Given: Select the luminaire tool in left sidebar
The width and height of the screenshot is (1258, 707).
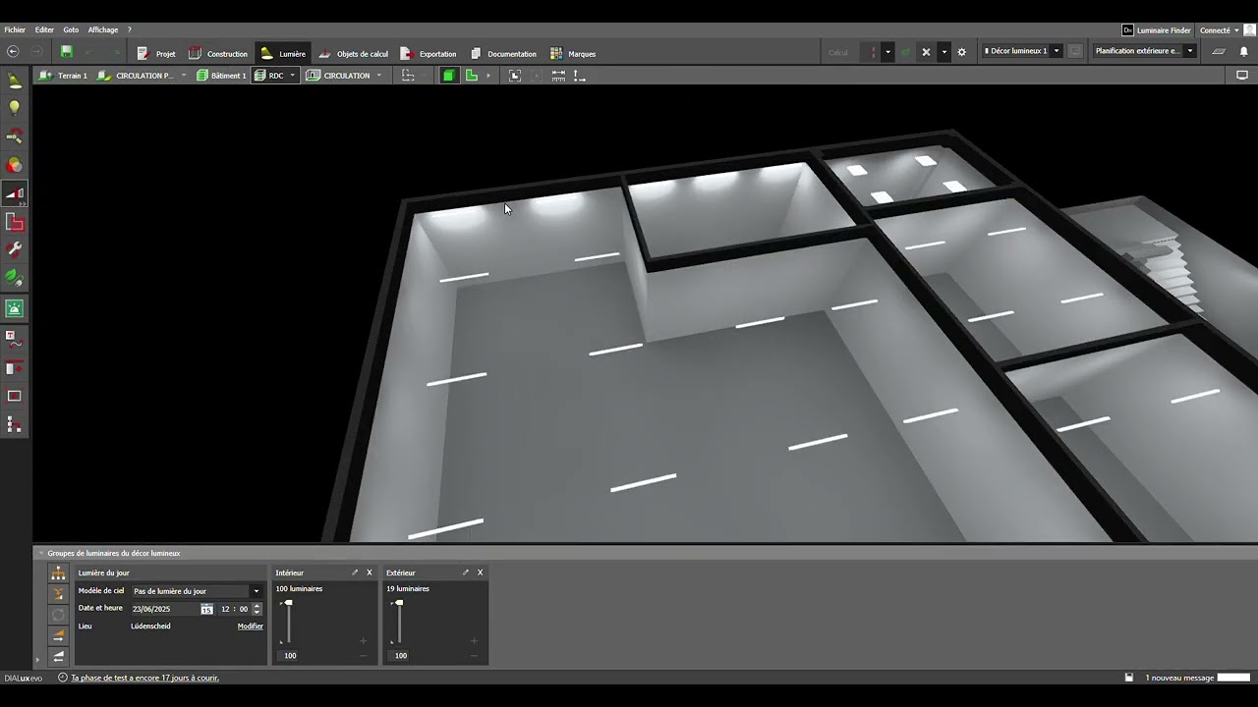Looking at the screenshot, I should pyautogui.click(x=15, y=81).
